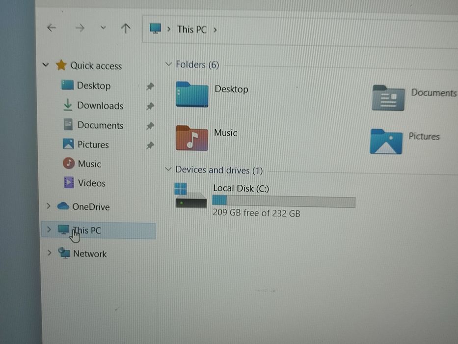Click the This PC monitor icon in sidebar
The image size is (458, 344).
64,229
